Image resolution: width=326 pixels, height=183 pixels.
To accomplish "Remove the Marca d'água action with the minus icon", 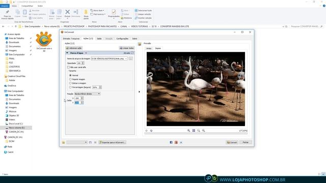I will coord(86,53).
